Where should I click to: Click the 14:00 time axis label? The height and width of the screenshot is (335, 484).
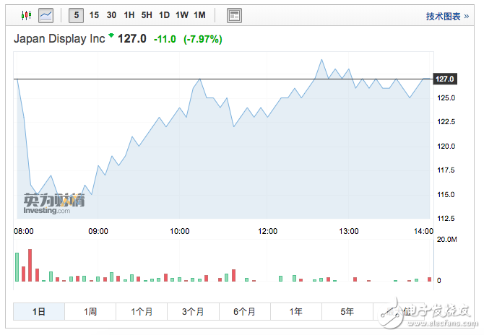[423, 231]
